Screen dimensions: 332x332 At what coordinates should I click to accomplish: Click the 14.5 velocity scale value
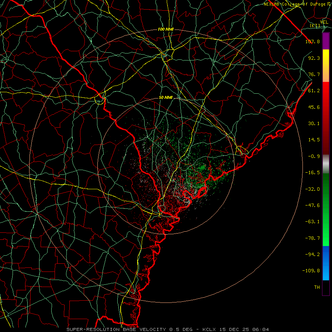pos(314,140)
